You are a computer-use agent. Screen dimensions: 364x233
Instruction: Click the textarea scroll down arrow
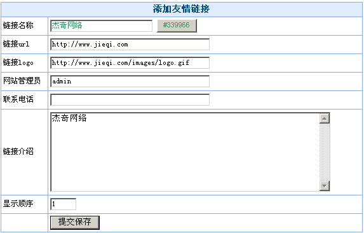tap(325, 186)
